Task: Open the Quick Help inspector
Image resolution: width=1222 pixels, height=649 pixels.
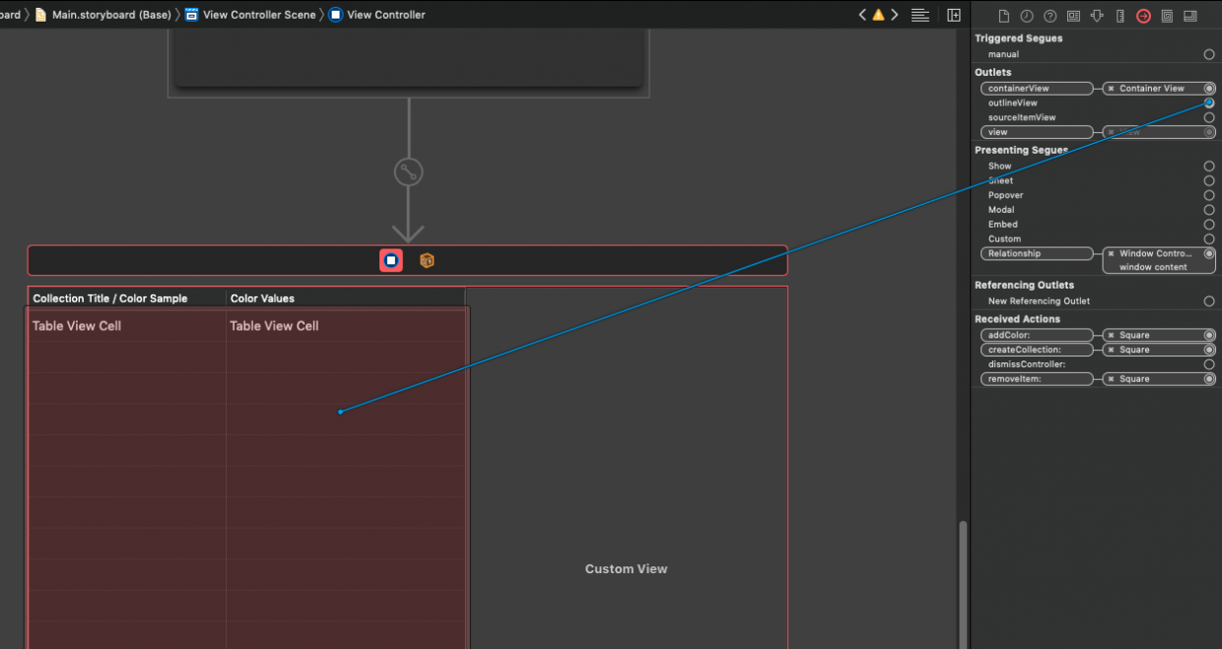Action: [x=1049, y=15]
